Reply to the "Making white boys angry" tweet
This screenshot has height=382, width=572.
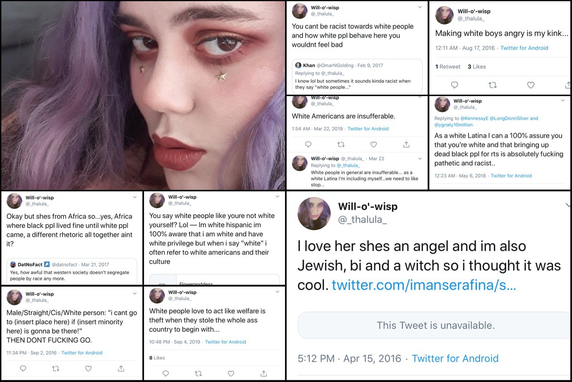pos(454,85)
